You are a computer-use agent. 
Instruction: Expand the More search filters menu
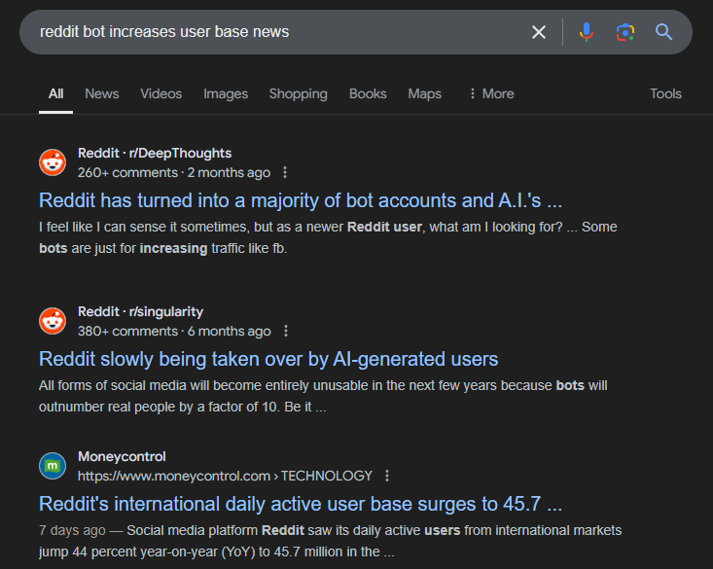[490, 93]
